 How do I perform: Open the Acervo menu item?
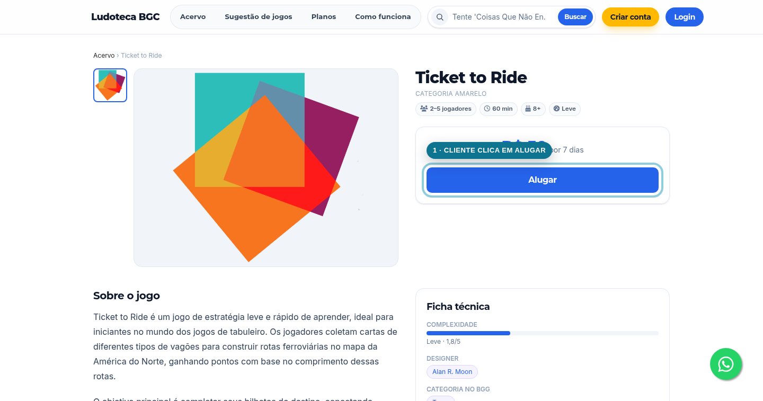[193, 17]
